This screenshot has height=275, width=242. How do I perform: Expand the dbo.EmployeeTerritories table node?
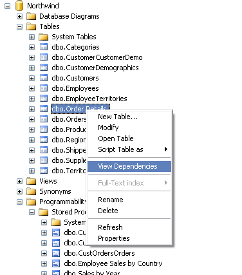click(x=32, y=99)
